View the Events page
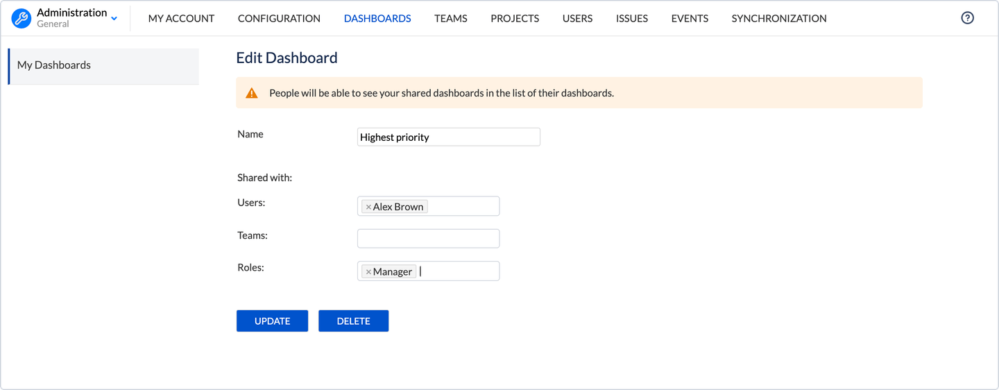This screenshot has height=390, width=999. pos(690,19)
